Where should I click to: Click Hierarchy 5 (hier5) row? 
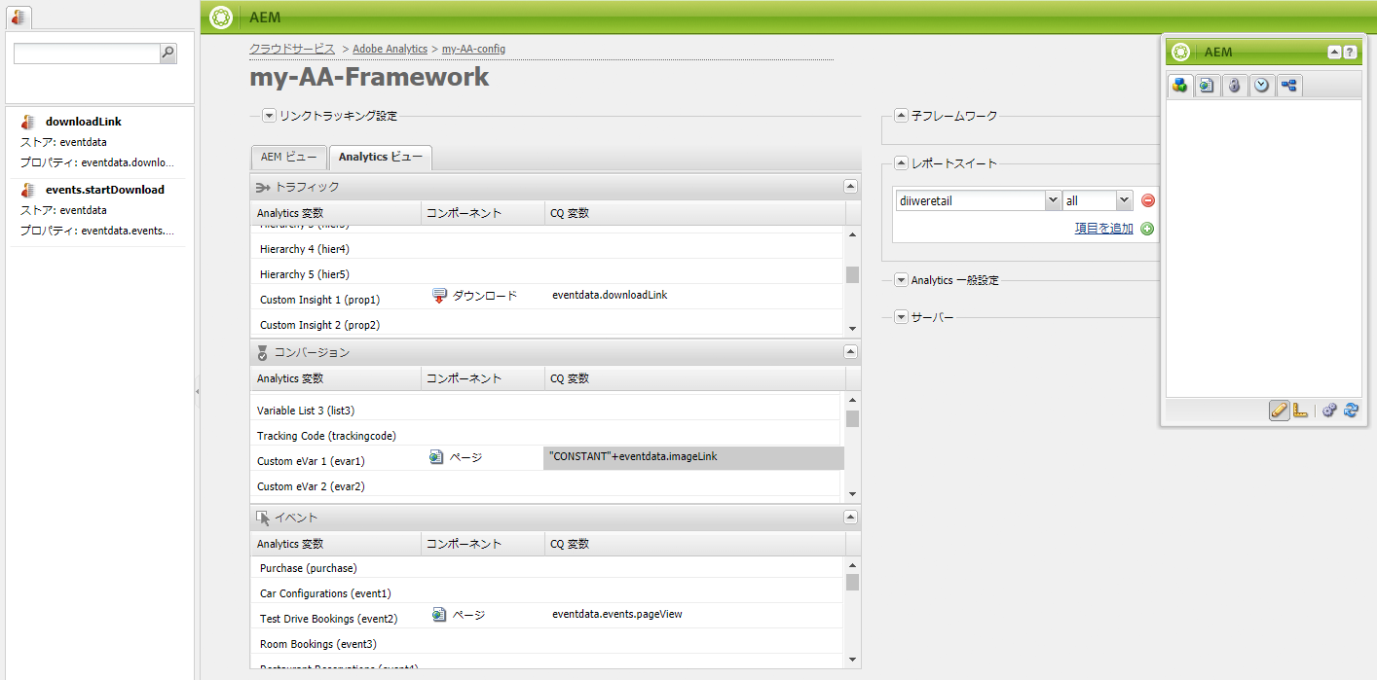[x=547, y=271]
